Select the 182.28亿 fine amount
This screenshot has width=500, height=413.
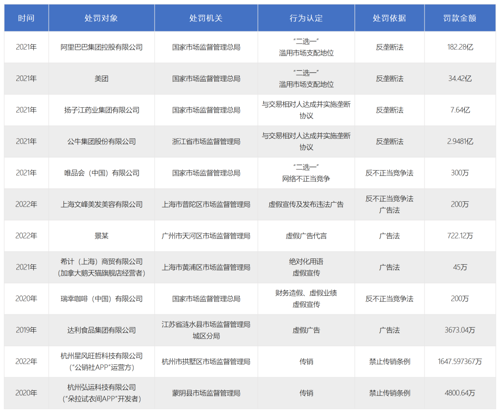pos(460,47)
